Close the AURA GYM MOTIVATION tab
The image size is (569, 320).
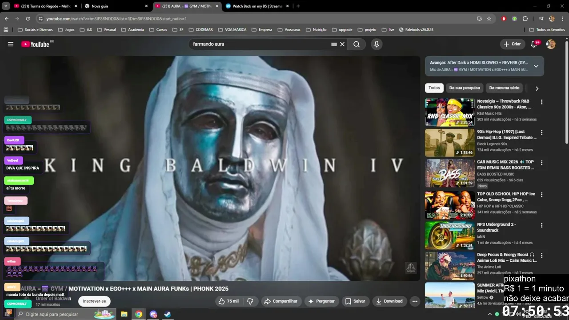pos(217,6)
